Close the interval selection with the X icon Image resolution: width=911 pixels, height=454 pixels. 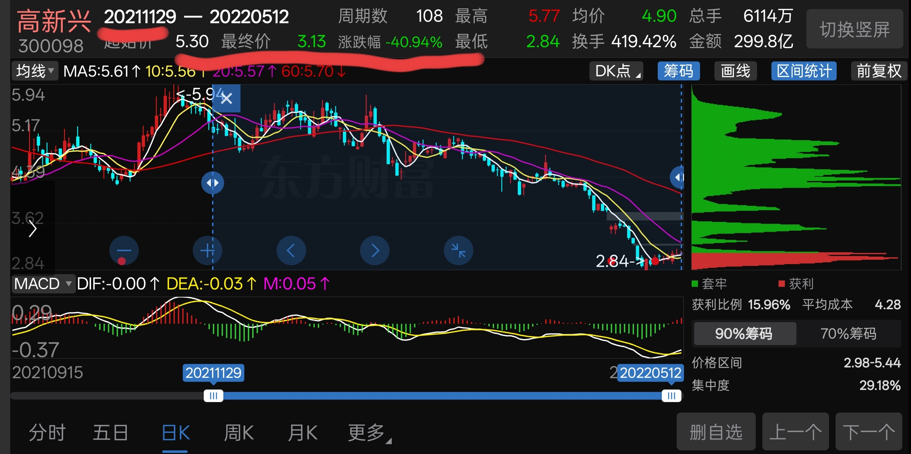pos(226,98)
